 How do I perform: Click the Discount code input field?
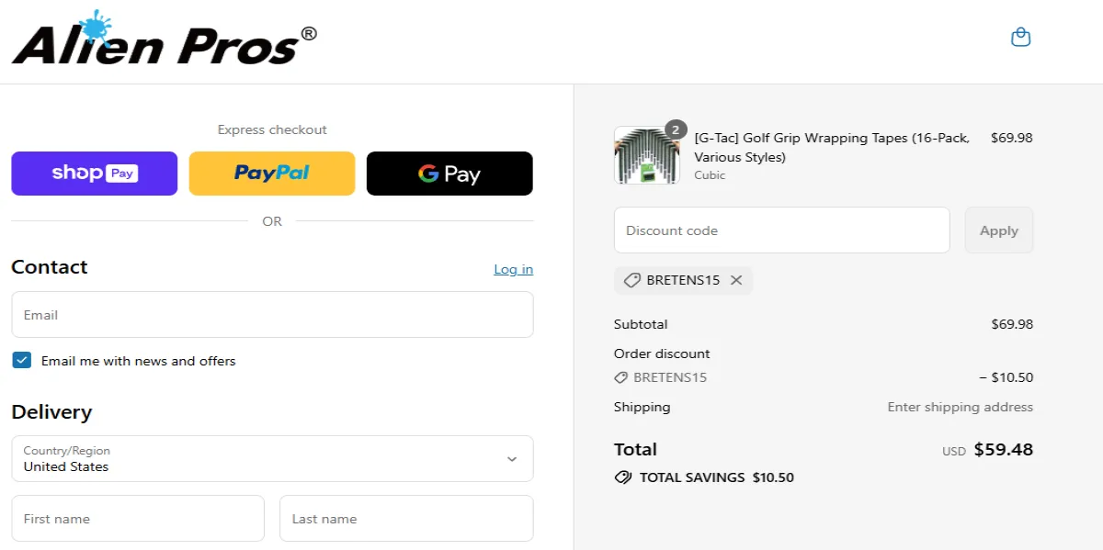[781, 230]
